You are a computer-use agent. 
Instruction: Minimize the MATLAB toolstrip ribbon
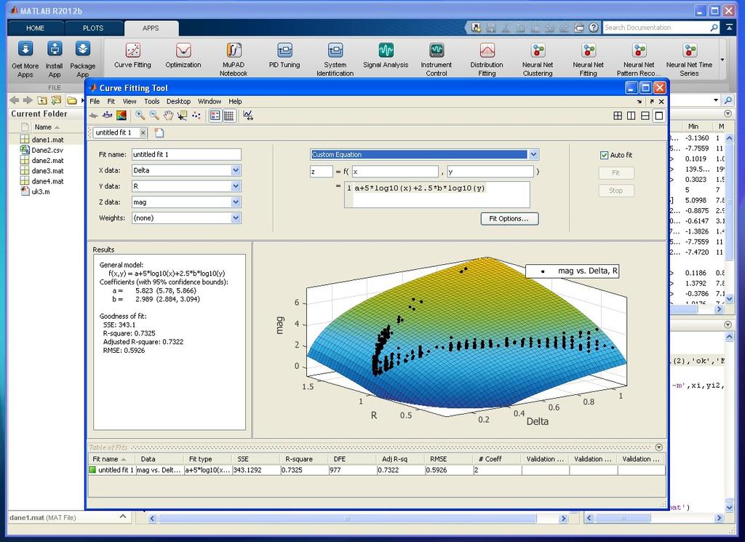point(729,28)
